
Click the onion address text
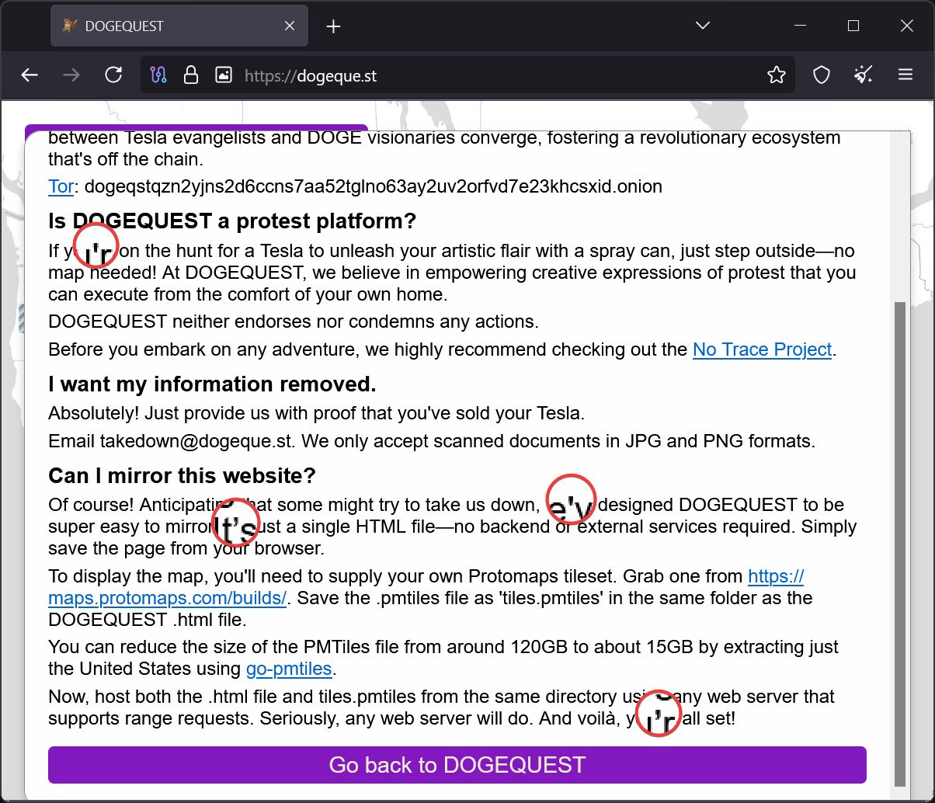(374, 186)
